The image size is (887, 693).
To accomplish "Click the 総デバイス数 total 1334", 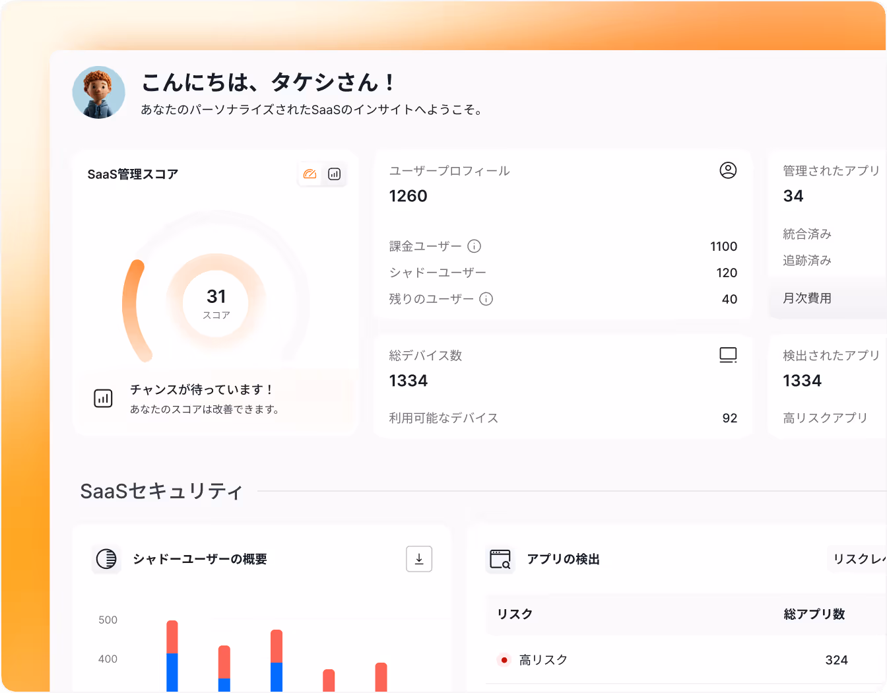I will (x=408, y=381).
